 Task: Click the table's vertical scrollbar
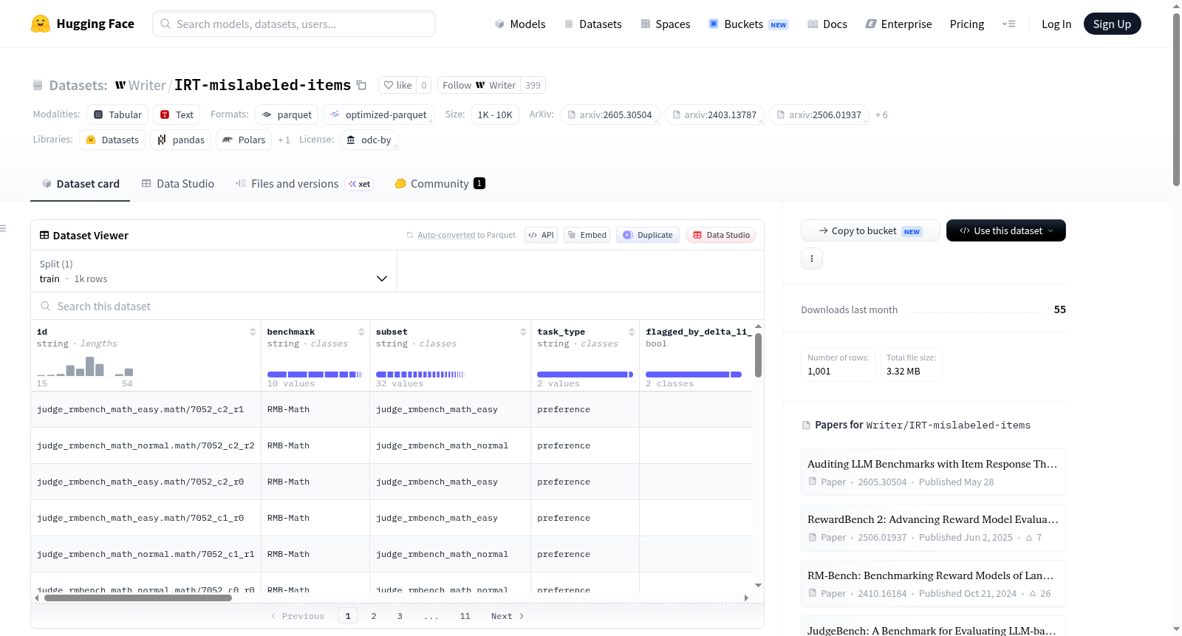(x=758, y=355)
